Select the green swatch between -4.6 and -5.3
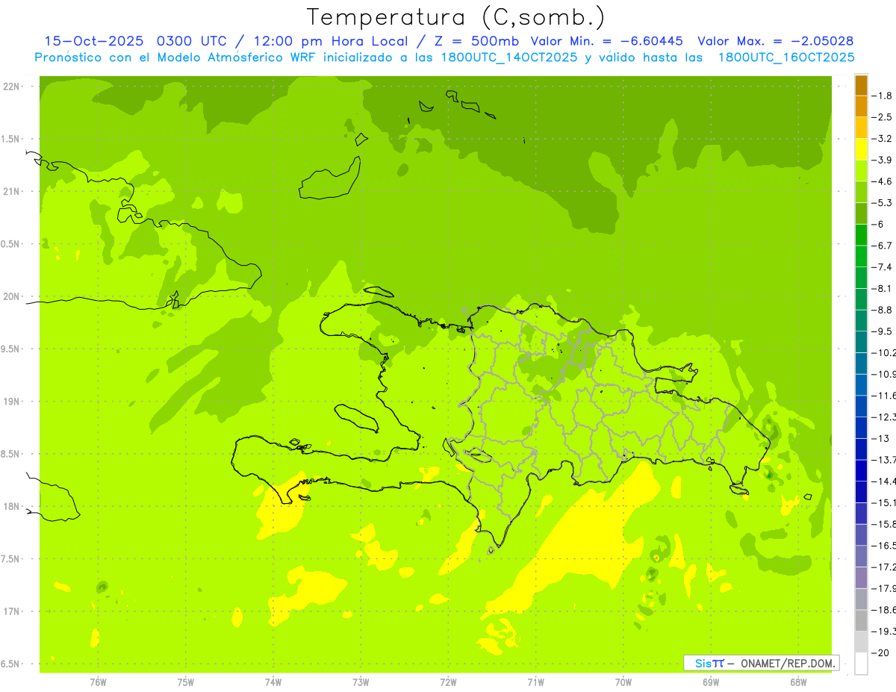The height and width of the screenshot is (692, 896). pos(861,192)
